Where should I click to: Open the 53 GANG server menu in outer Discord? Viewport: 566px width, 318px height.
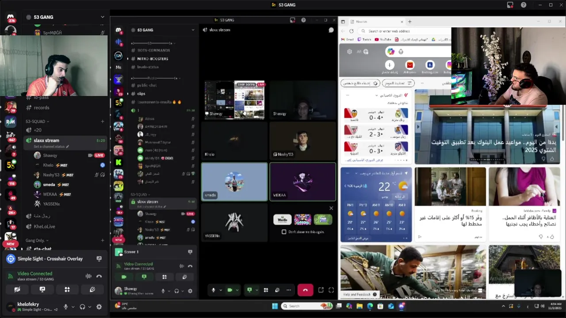pos(65,17)
